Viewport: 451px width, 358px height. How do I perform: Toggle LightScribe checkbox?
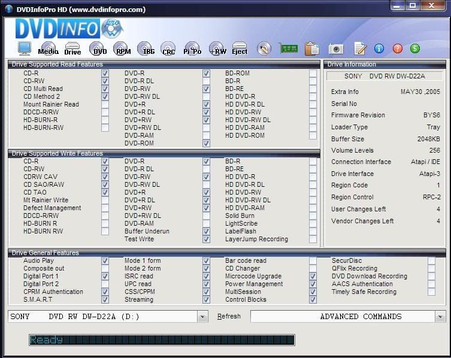tap(313, 223)
